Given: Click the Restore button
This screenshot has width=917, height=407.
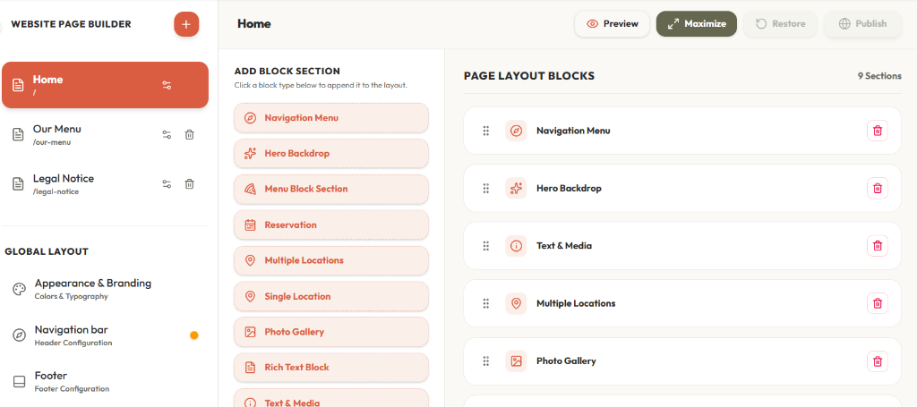Looking at the screenshot, I should click(x=780, y=24).
